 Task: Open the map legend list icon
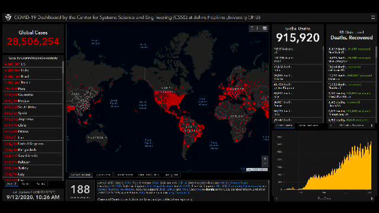point(258,28)
